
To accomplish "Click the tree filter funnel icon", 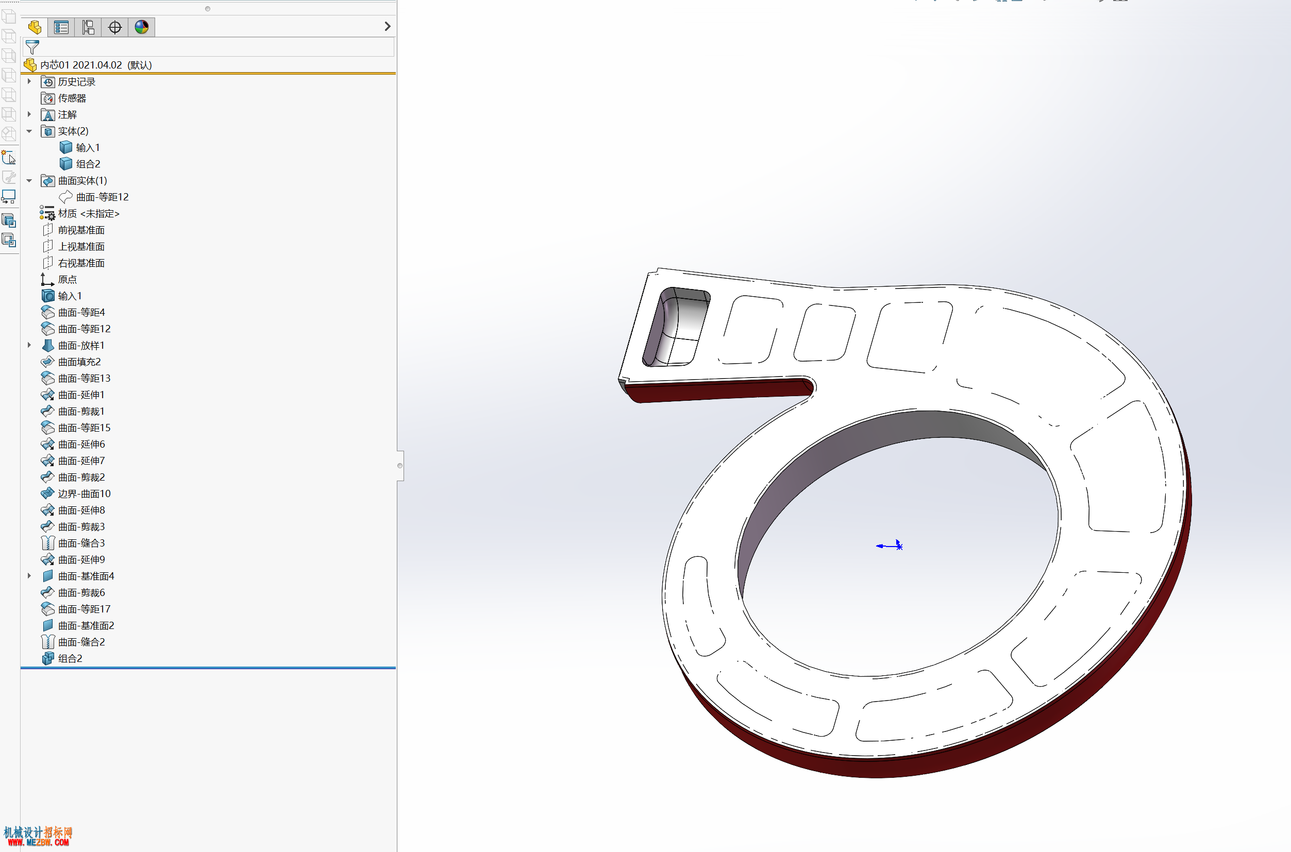I will 32,48.
